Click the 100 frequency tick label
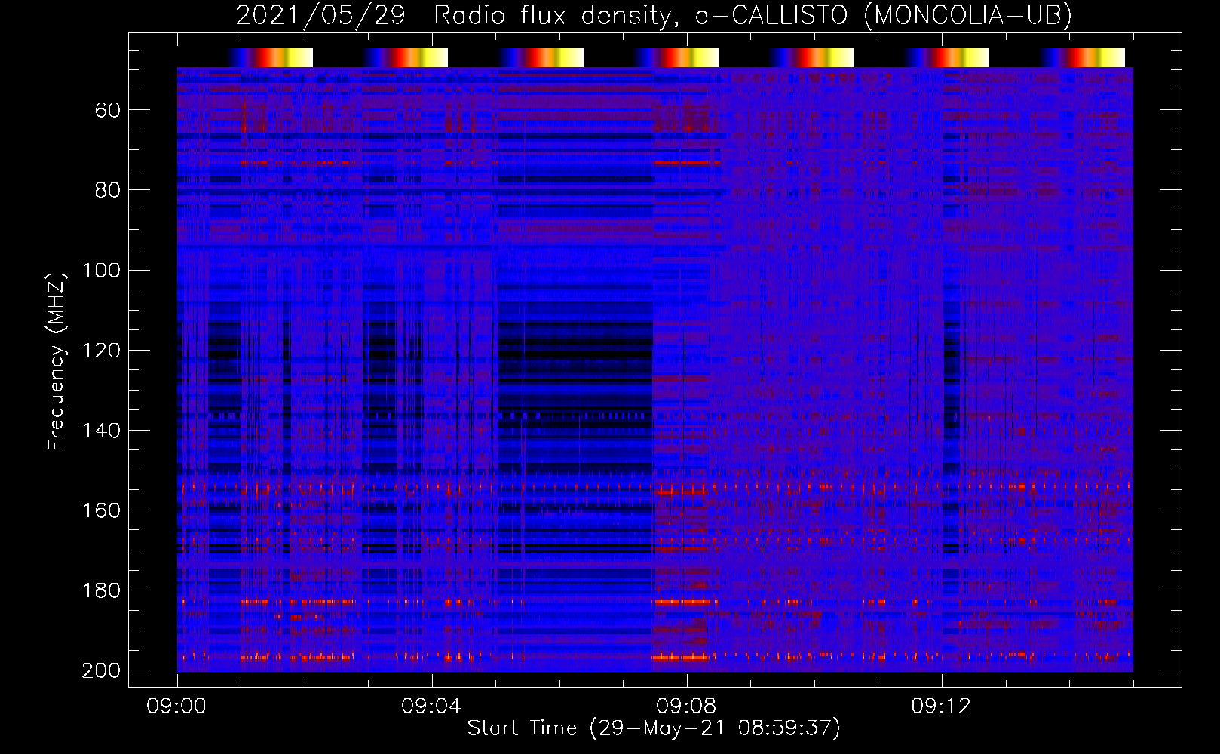Screen dimensions: 1220x754 coord(102,271)
